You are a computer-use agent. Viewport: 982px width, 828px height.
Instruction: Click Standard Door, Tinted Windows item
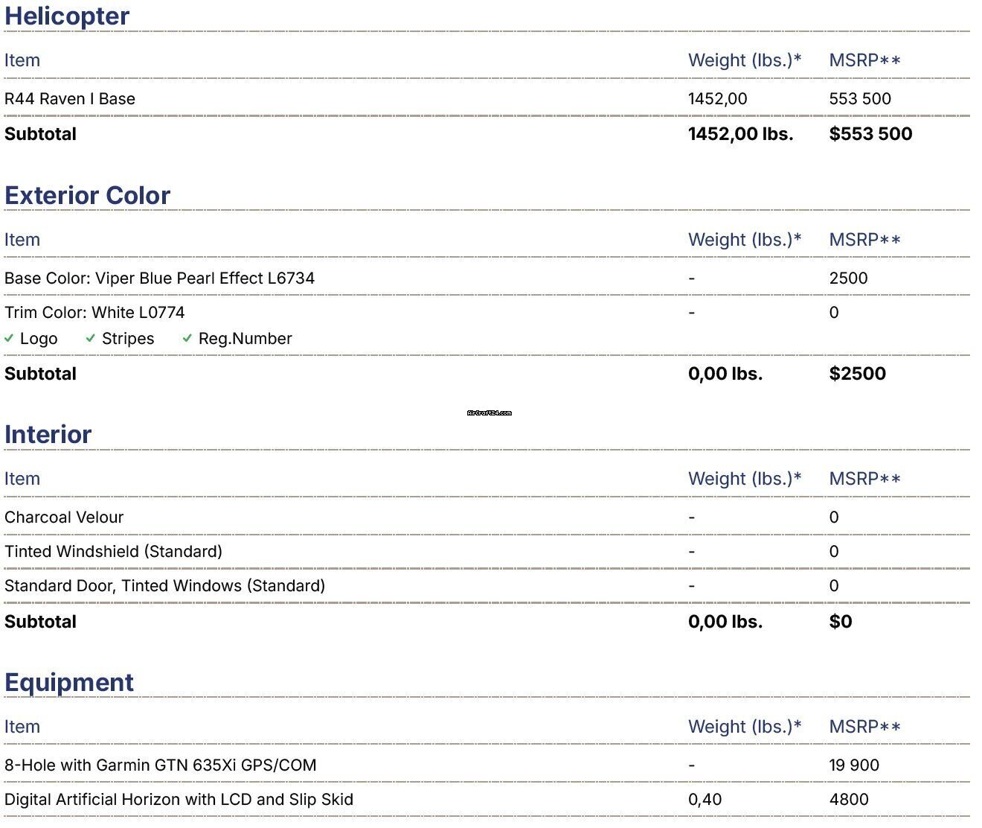[x=164, y=585]
